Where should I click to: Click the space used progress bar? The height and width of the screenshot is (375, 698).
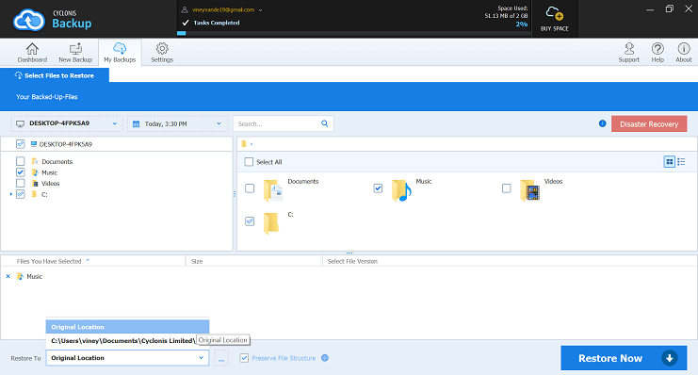coord(354,33)
